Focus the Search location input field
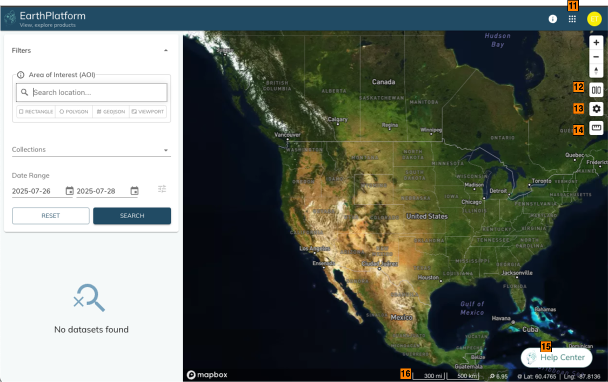The width and height of the screenshot is (608, 382). pos(97,93)
